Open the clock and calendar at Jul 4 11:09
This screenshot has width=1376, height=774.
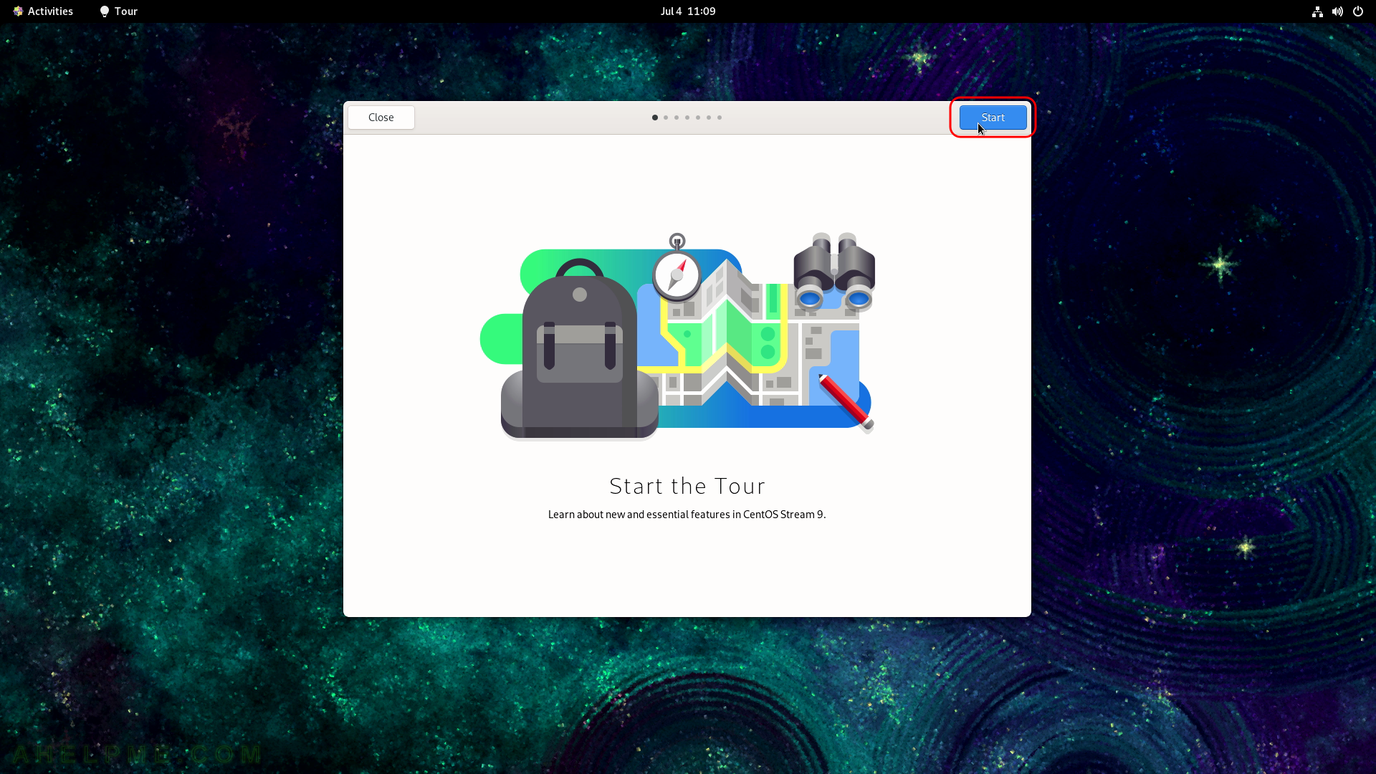(x=688, y=11)
